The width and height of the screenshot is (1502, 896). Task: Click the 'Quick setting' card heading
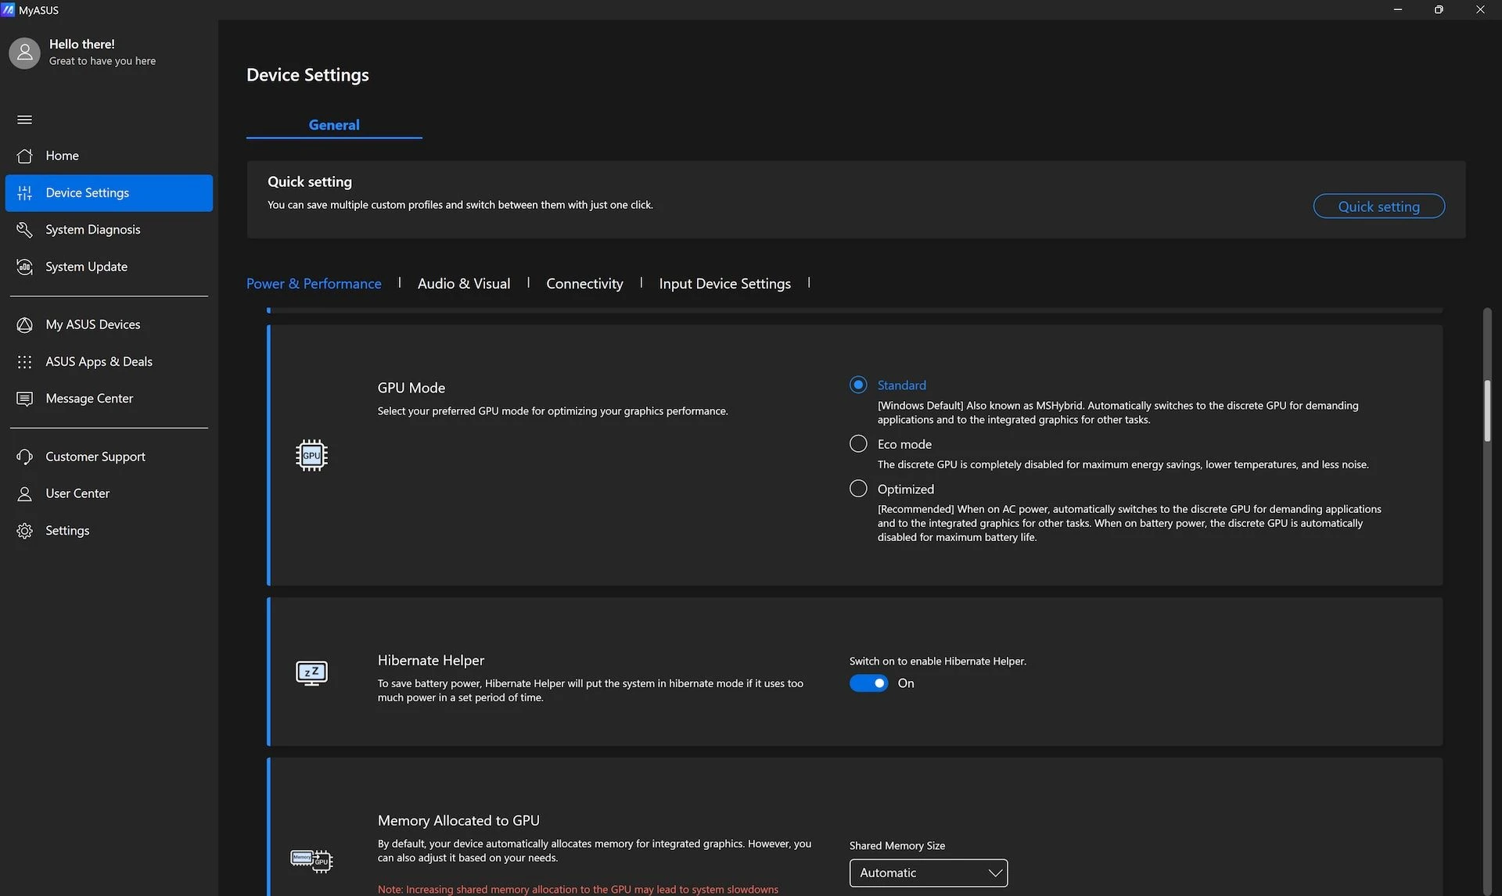(310, 181)
